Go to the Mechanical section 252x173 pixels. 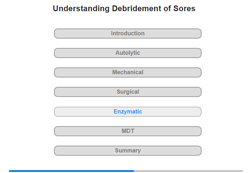128,72
